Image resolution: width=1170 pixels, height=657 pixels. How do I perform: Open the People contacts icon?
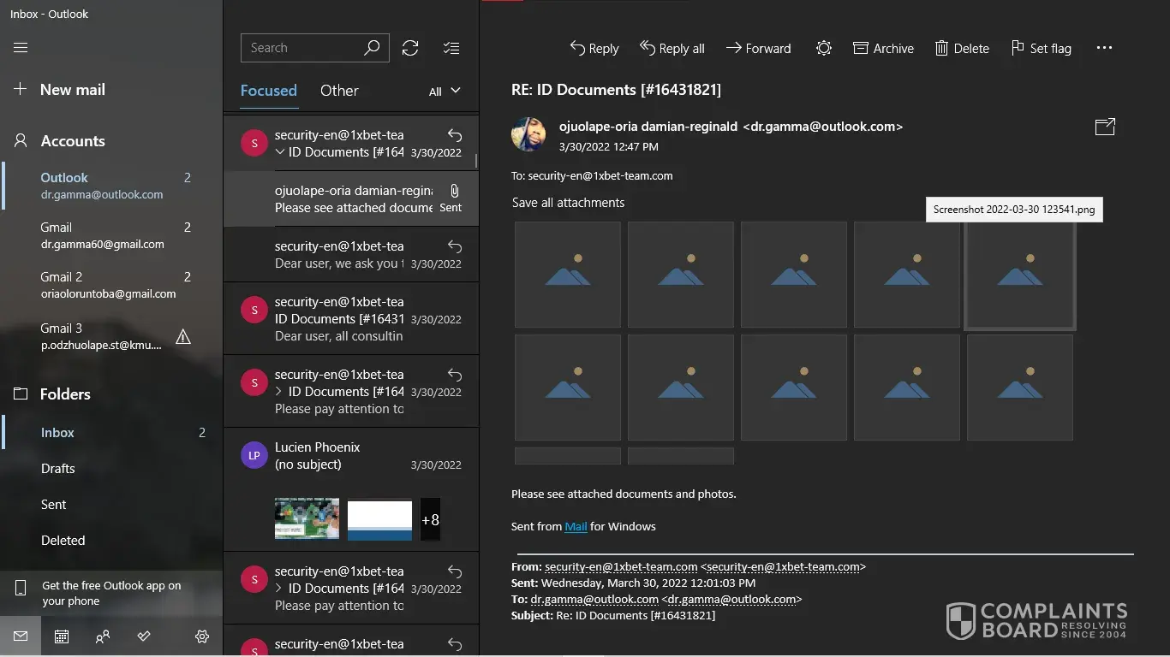point(103,636)
